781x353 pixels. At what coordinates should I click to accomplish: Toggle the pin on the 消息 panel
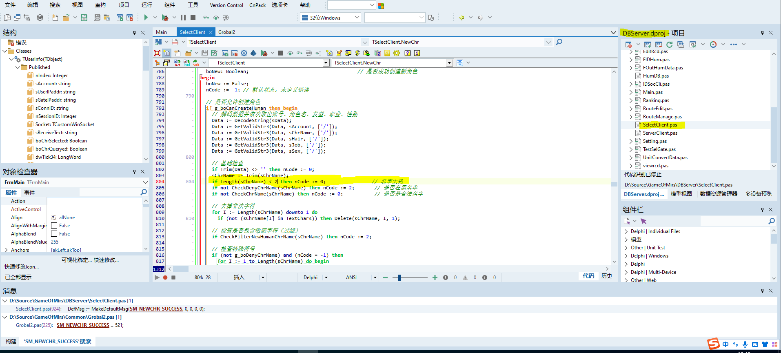(x=762, y=291)
